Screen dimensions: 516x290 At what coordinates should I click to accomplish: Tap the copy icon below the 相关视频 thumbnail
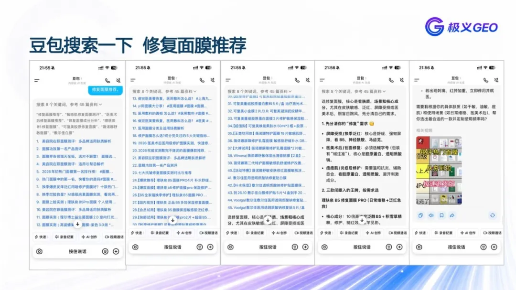420,215
